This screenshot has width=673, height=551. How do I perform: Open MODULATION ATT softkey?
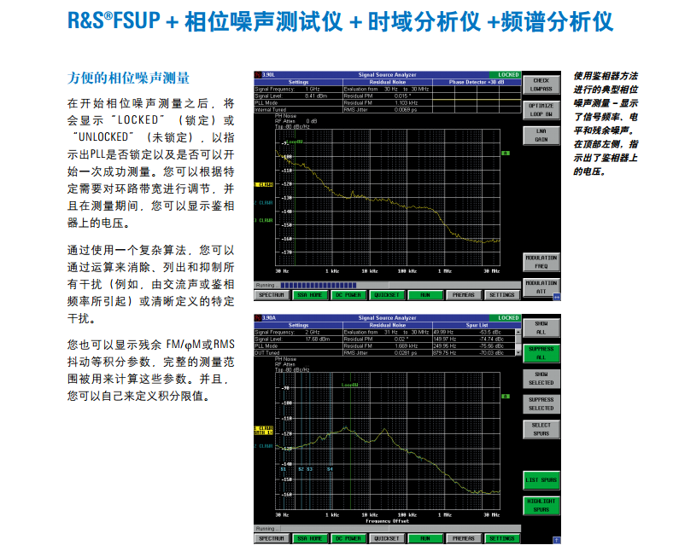coord(541,287)
